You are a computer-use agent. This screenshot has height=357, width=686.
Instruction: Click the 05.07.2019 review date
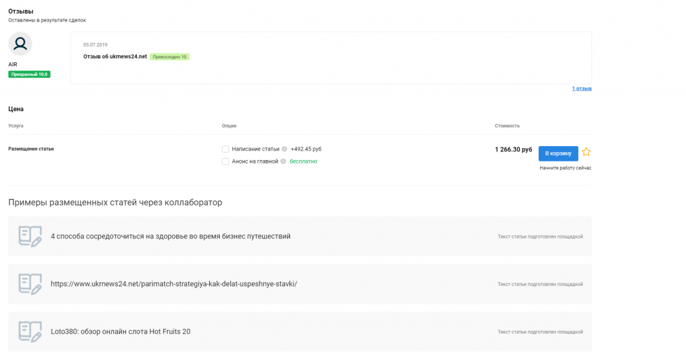tap(95, 45)
